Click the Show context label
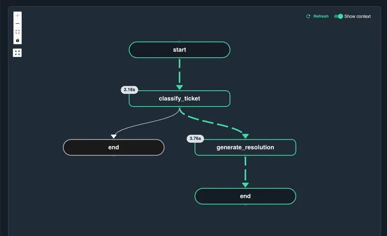 357,16
